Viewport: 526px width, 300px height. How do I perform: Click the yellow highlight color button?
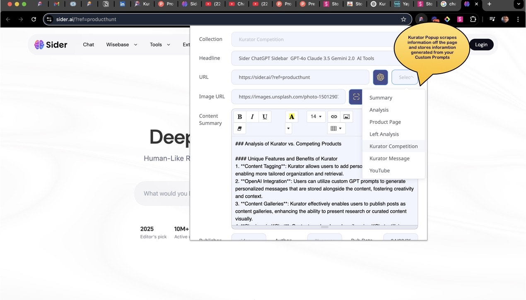(292, 117)
